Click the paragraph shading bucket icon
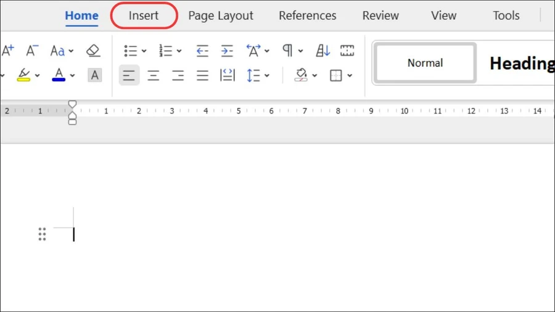 [x=301, y=75]
